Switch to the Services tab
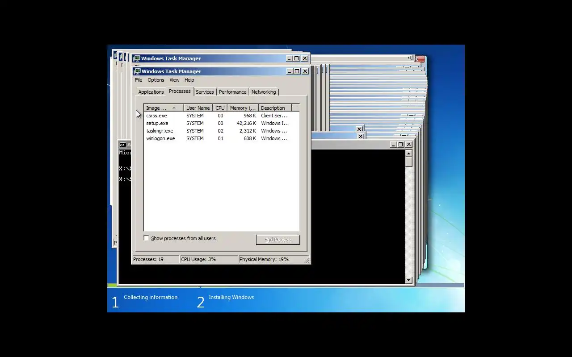Screen dimensions: 572x357 coord(205,92)
